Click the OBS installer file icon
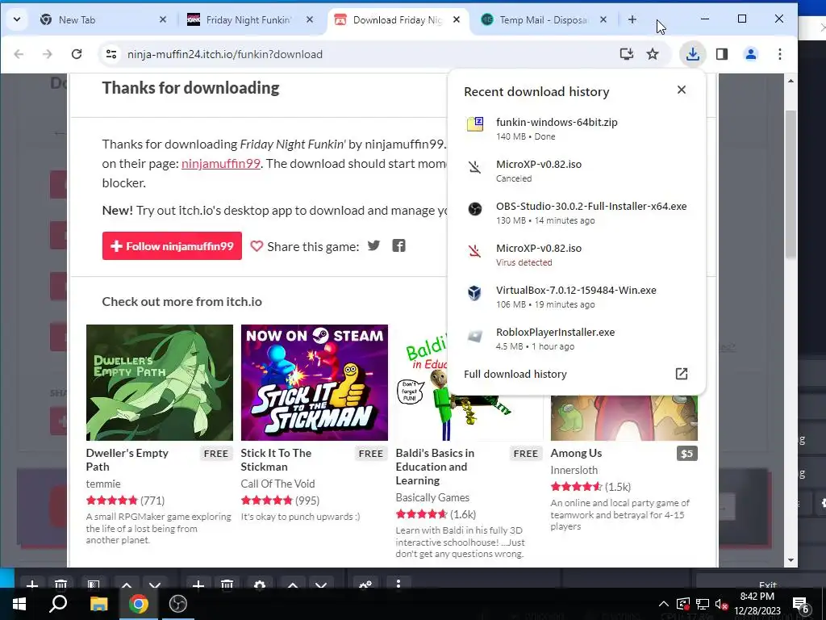 pos(474,209)
